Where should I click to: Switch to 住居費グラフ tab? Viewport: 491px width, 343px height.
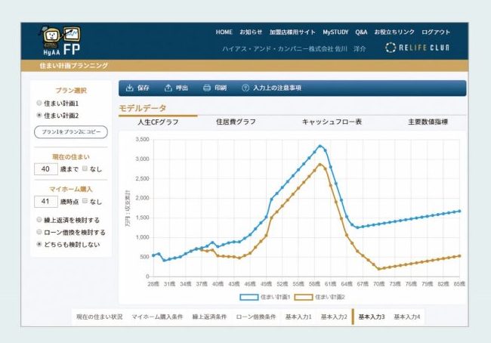[x=236, y=121]
